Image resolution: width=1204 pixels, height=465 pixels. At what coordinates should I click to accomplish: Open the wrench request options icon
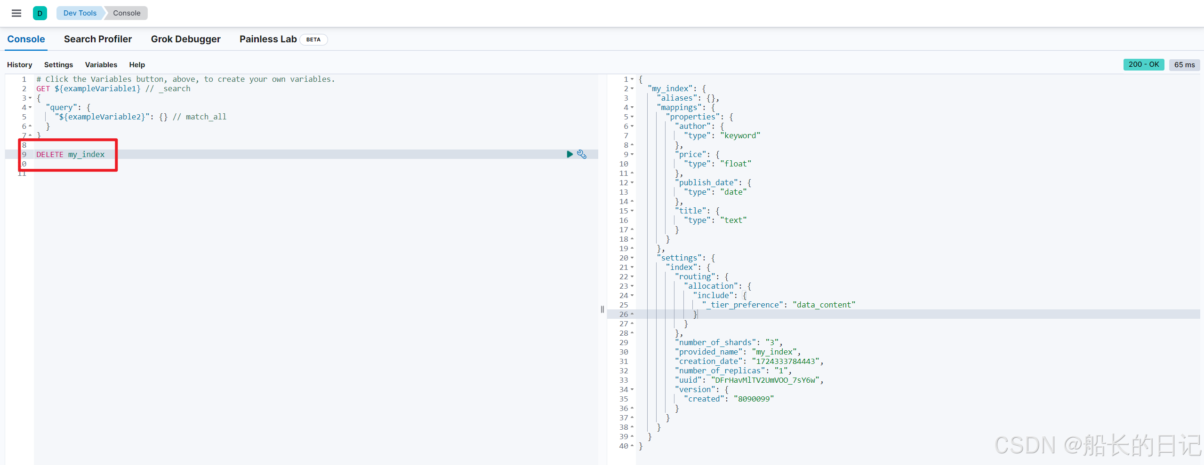(582, 154)
